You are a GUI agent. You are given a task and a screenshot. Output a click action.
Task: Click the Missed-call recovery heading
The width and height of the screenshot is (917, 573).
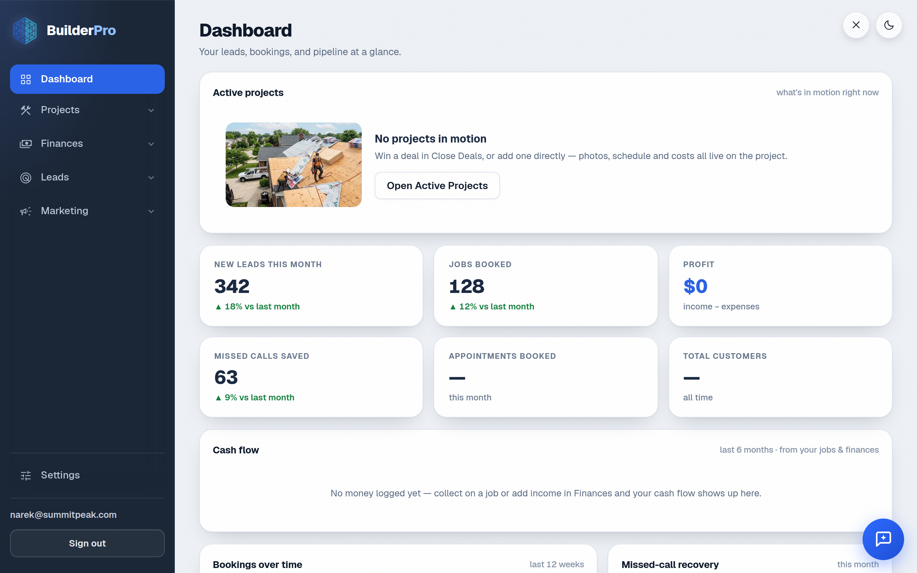pos(670,564)
